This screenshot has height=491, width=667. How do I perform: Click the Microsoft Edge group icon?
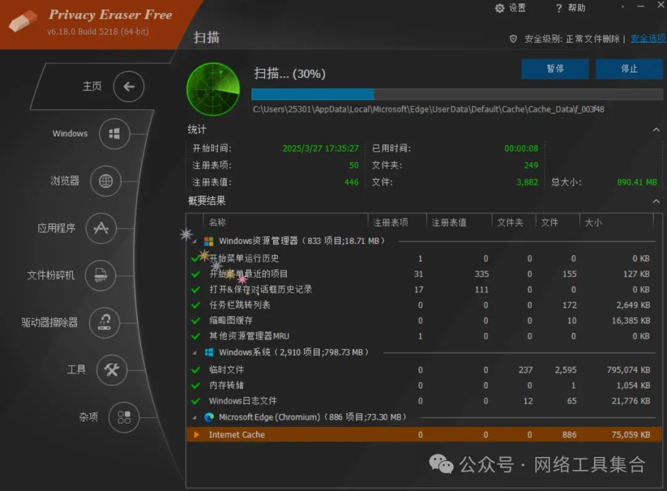click(x=209, y=417)
